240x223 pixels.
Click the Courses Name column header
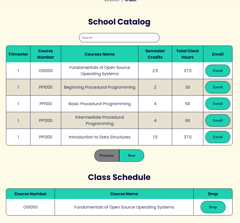click(100, 54)
